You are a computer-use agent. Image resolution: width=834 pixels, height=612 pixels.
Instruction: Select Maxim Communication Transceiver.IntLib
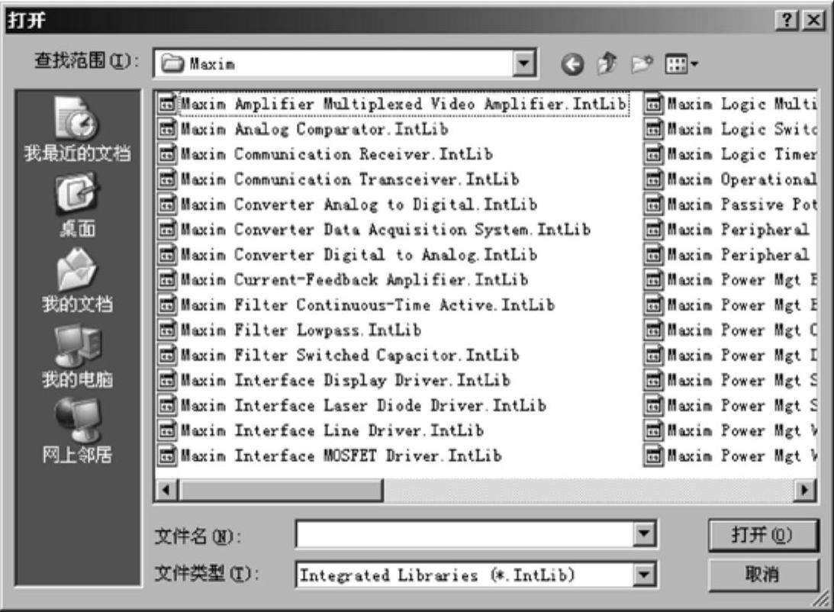(x=340, y=179)
